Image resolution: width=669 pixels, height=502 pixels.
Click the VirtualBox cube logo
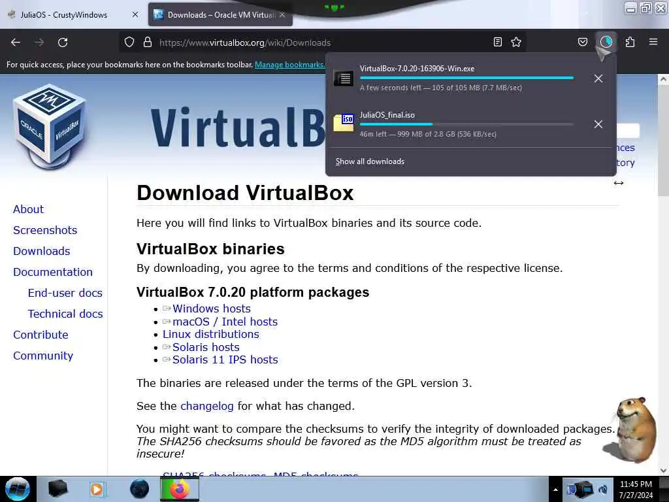coord(50,127)
